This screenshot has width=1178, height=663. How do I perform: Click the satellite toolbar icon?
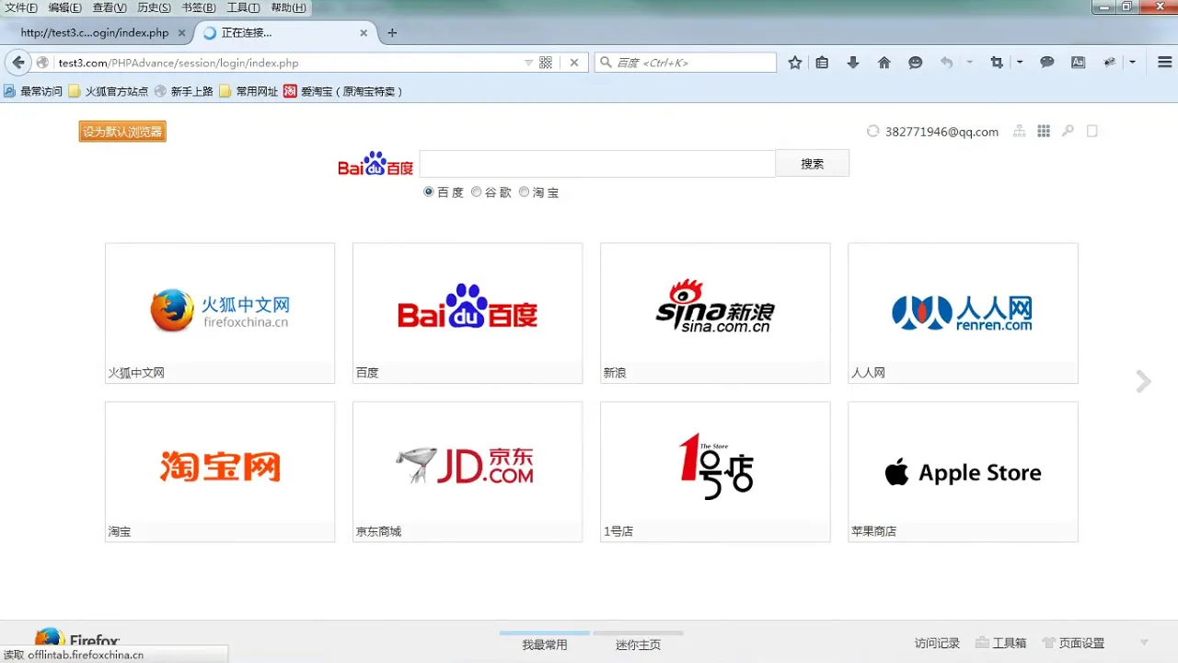pos(1110,63)
